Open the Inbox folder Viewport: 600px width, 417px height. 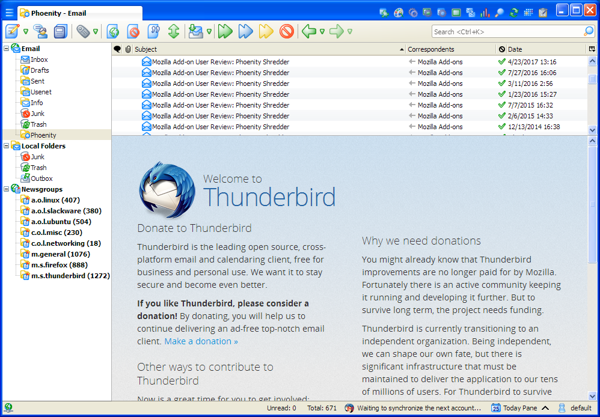click(39, 59)
